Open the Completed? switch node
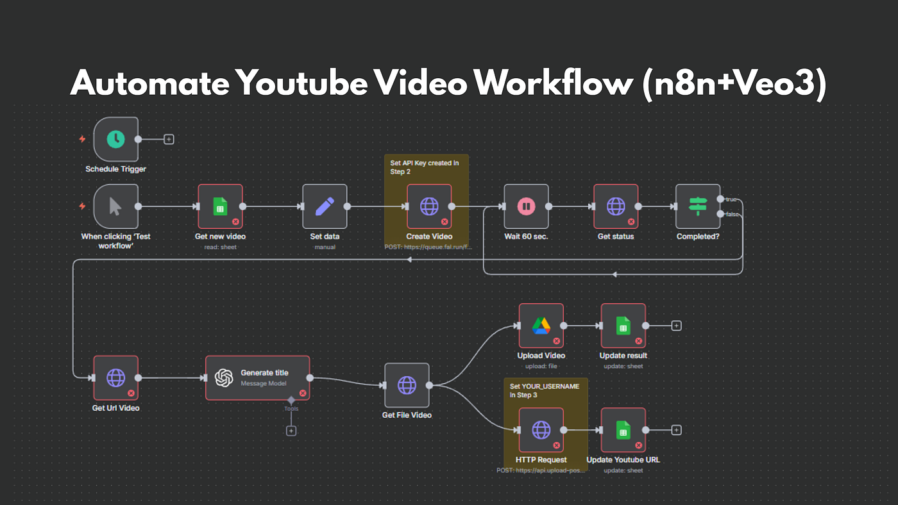Image resolution: width=898 pixels, height=505 pixels. click(x=698, y=207)
